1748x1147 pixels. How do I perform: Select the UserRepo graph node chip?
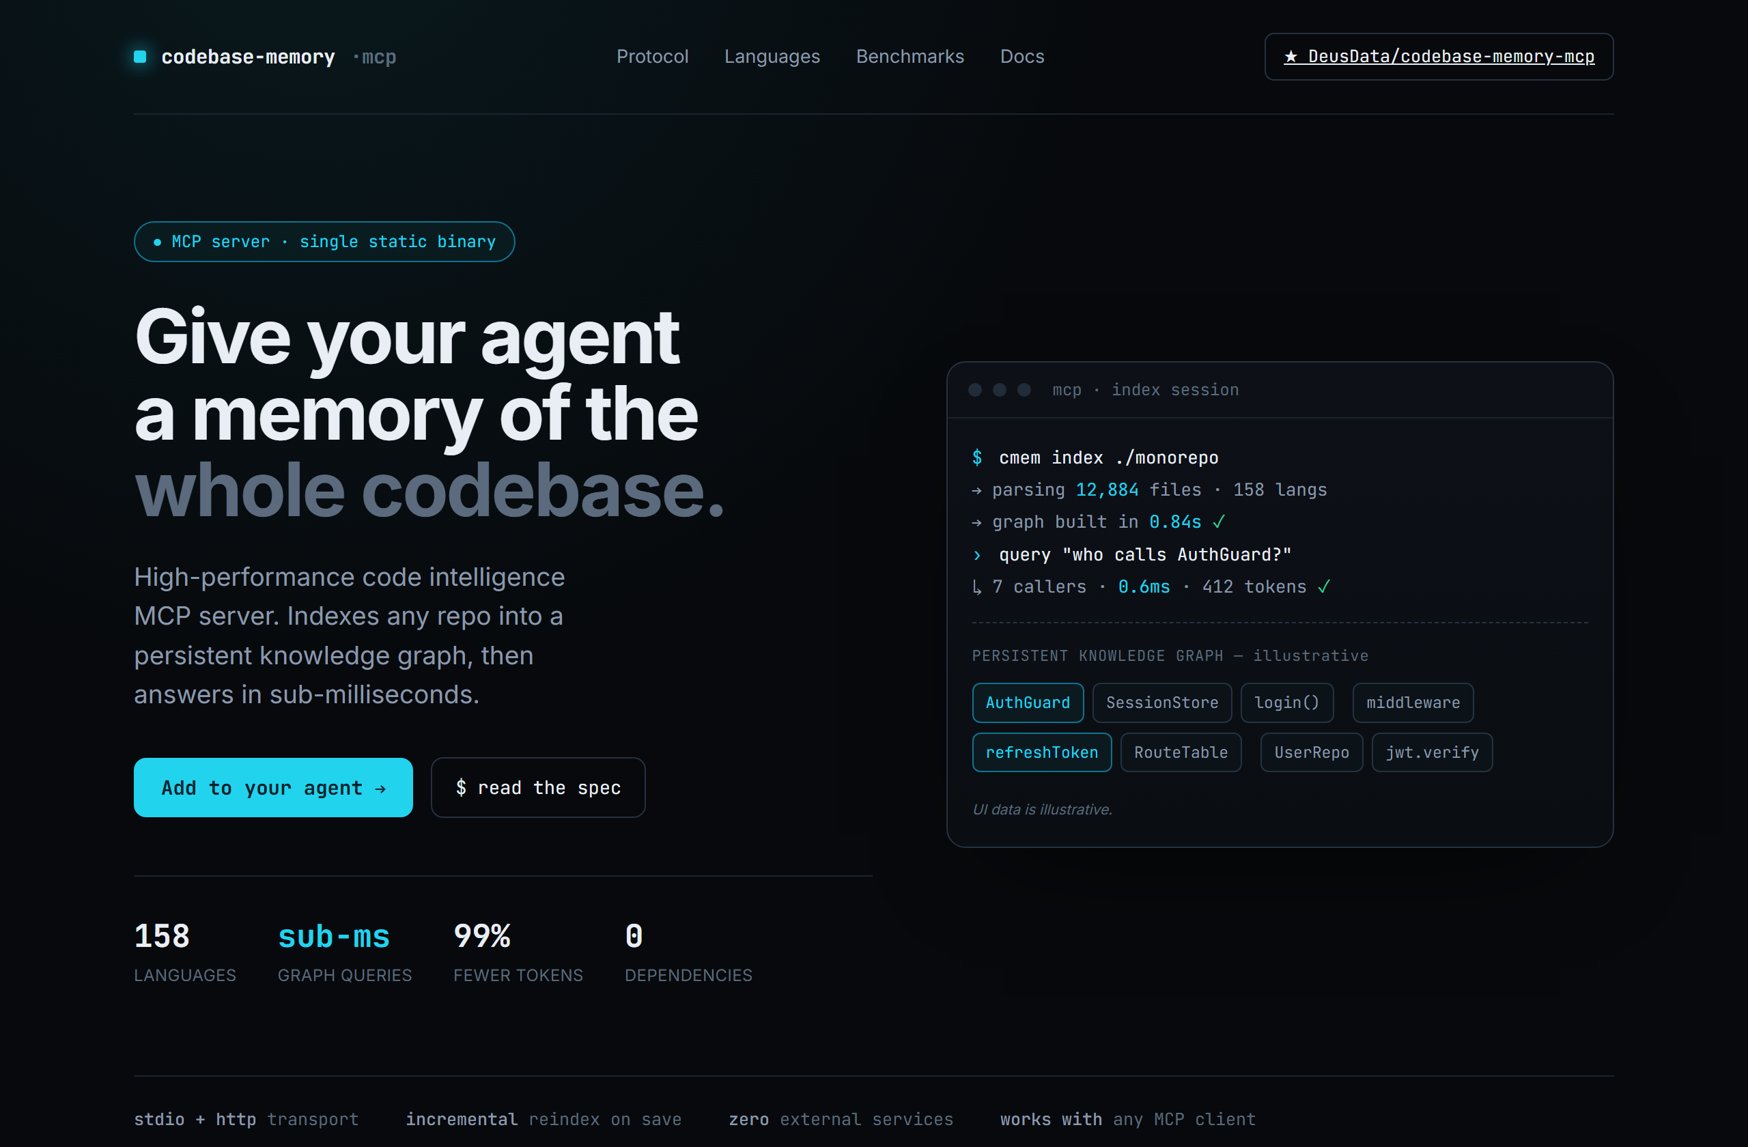[x=1312, y=752]
